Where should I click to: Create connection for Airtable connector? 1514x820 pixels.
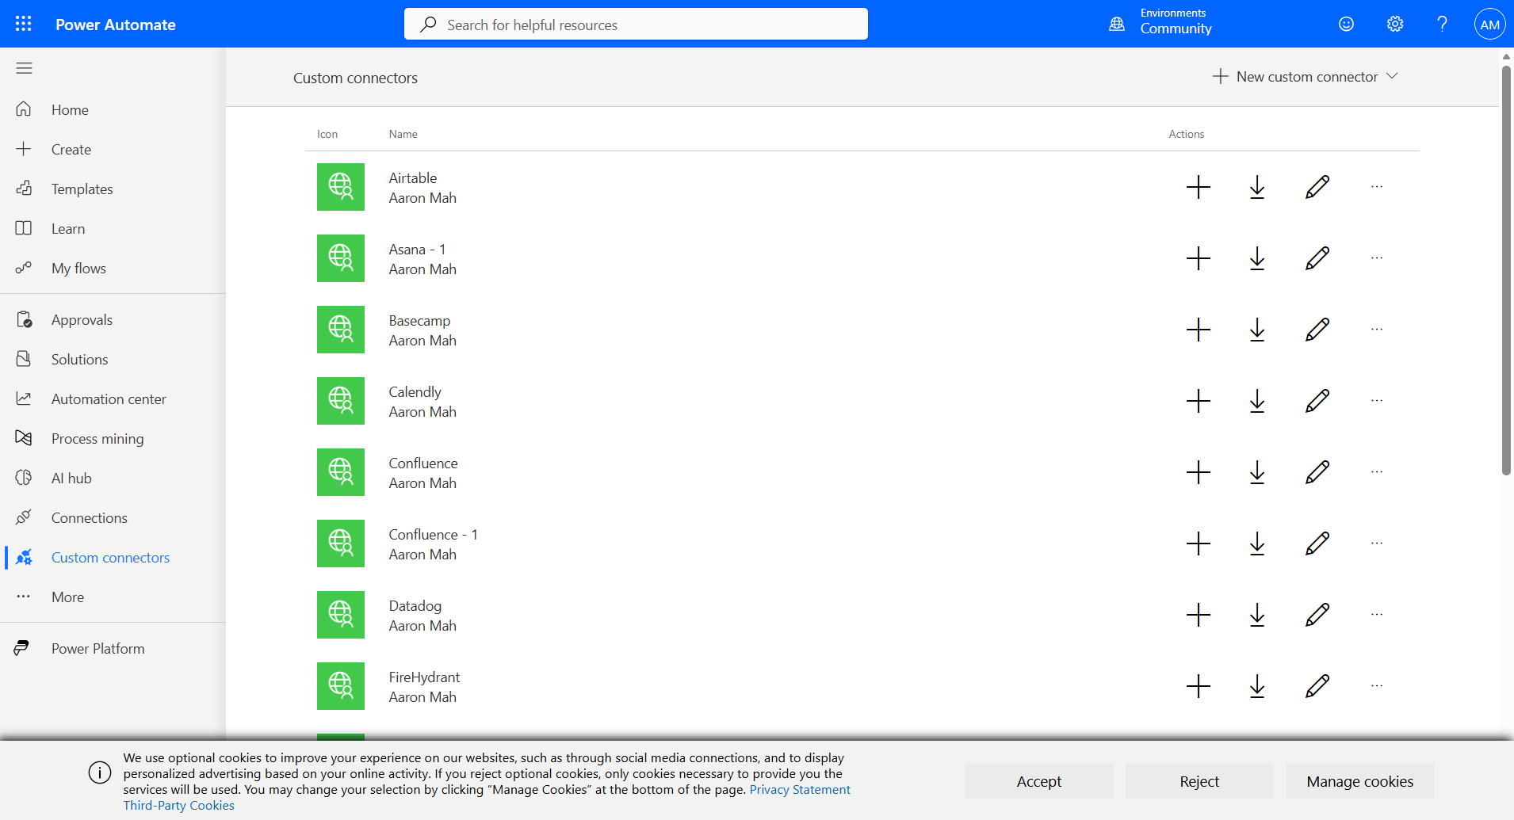click(x=1199, y=187)
